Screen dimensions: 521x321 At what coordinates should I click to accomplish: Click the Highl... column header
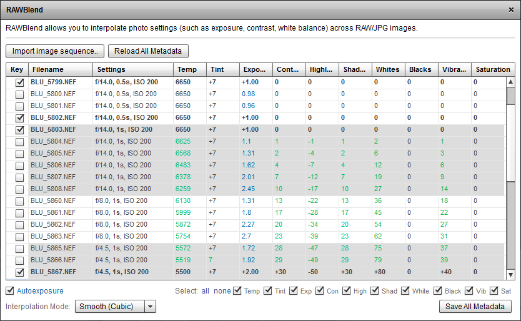tap(322, 69)
